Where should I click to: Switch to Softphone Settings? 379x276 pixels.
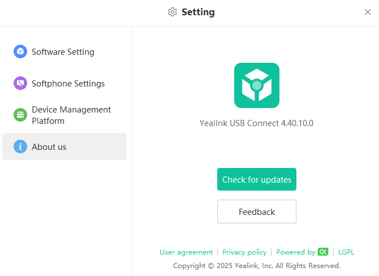[x=64, y=83]
